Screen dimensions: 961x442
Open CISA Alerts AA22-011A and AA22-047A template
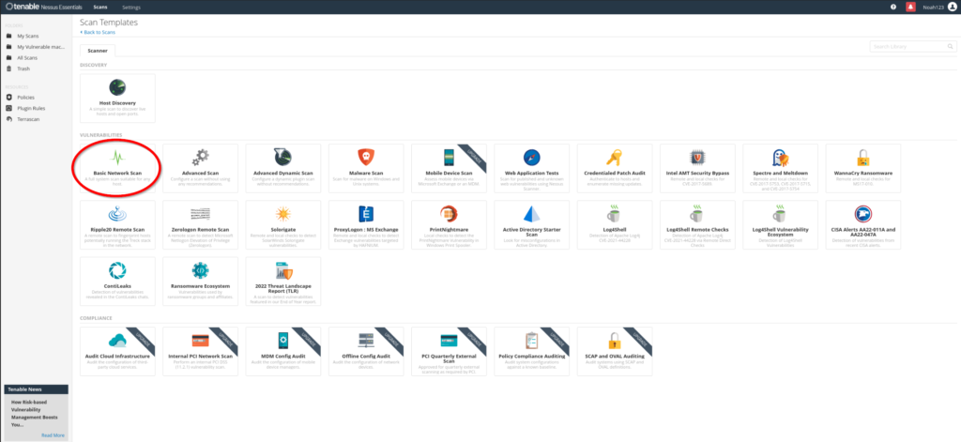tap(863, 224)
